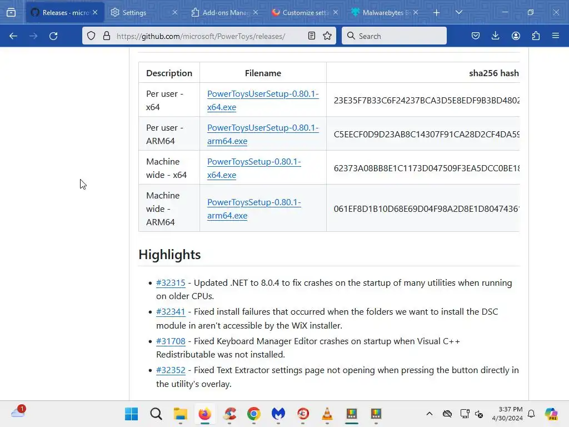Open issue #32352 link
The height and width of the screenshot is (427, 569).
(171, 370)
